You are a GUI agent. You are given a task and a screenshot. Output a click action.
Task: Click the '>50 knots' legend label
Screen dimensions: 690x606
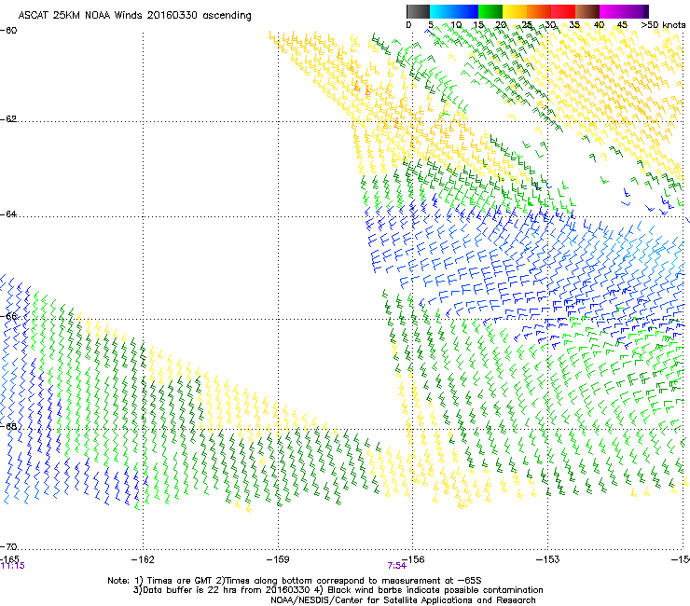pyautogui.click(x=663, y=25)
